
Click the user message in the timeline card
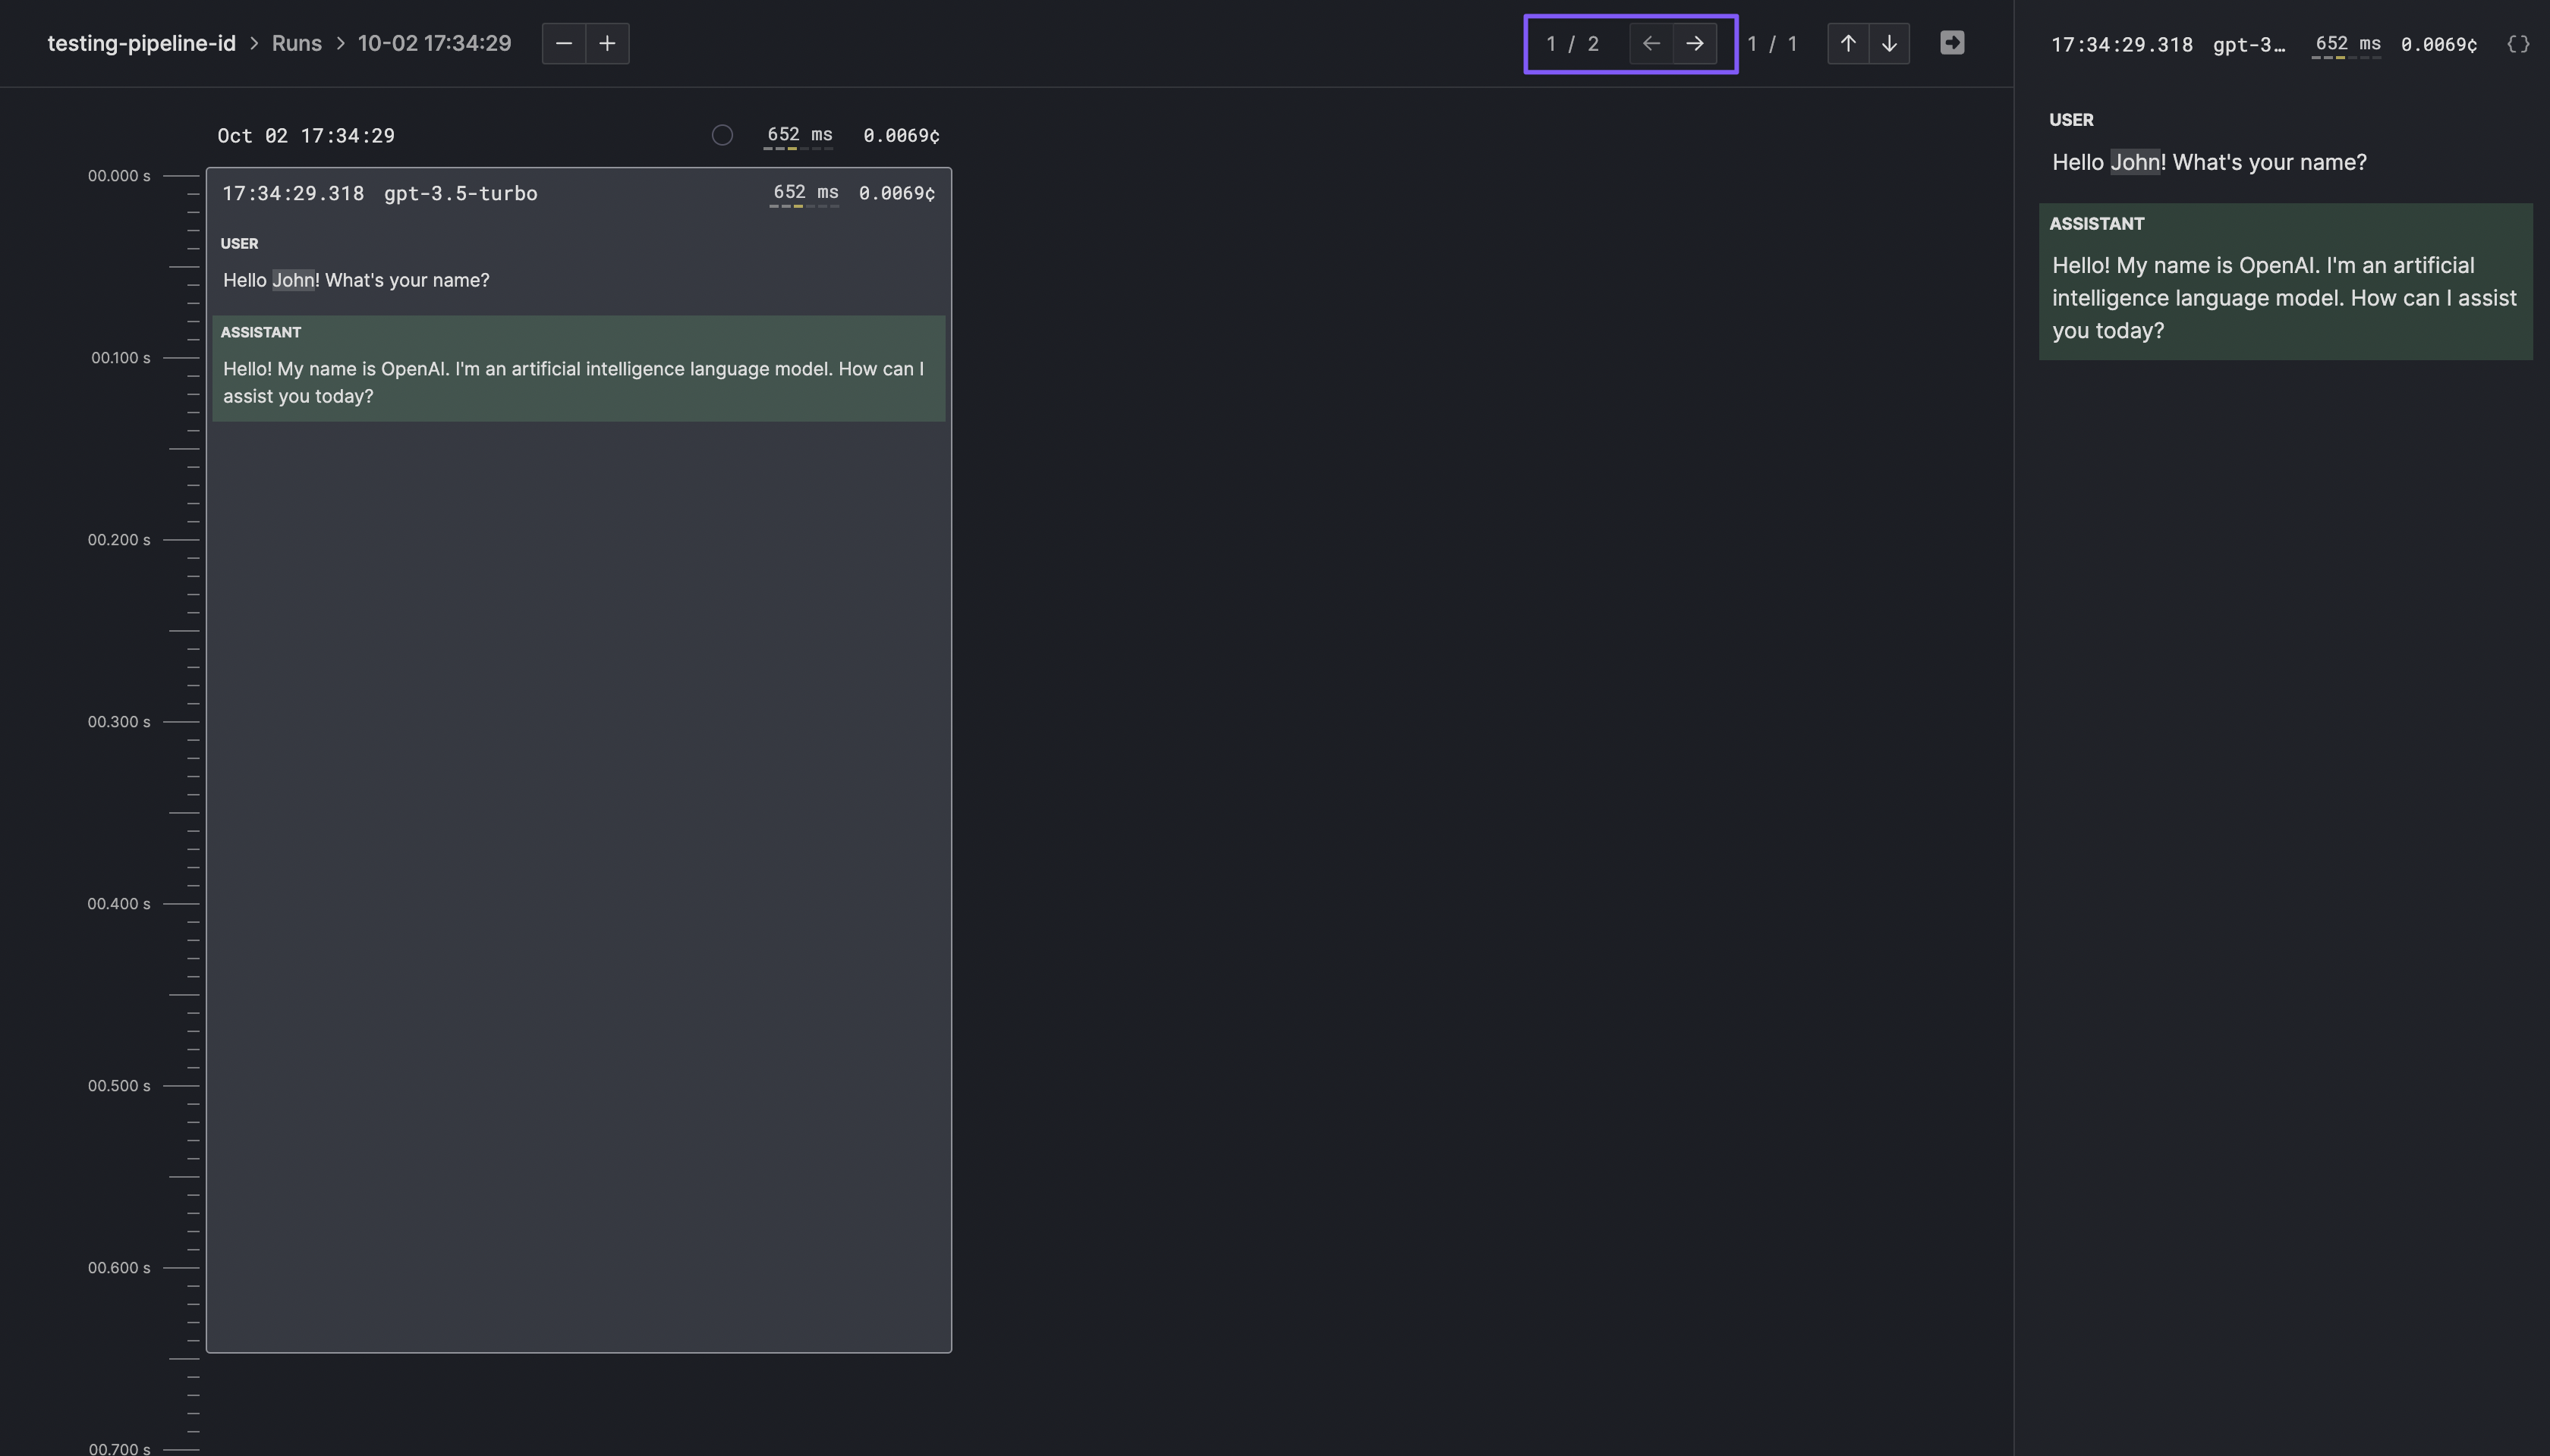(356, 280)
